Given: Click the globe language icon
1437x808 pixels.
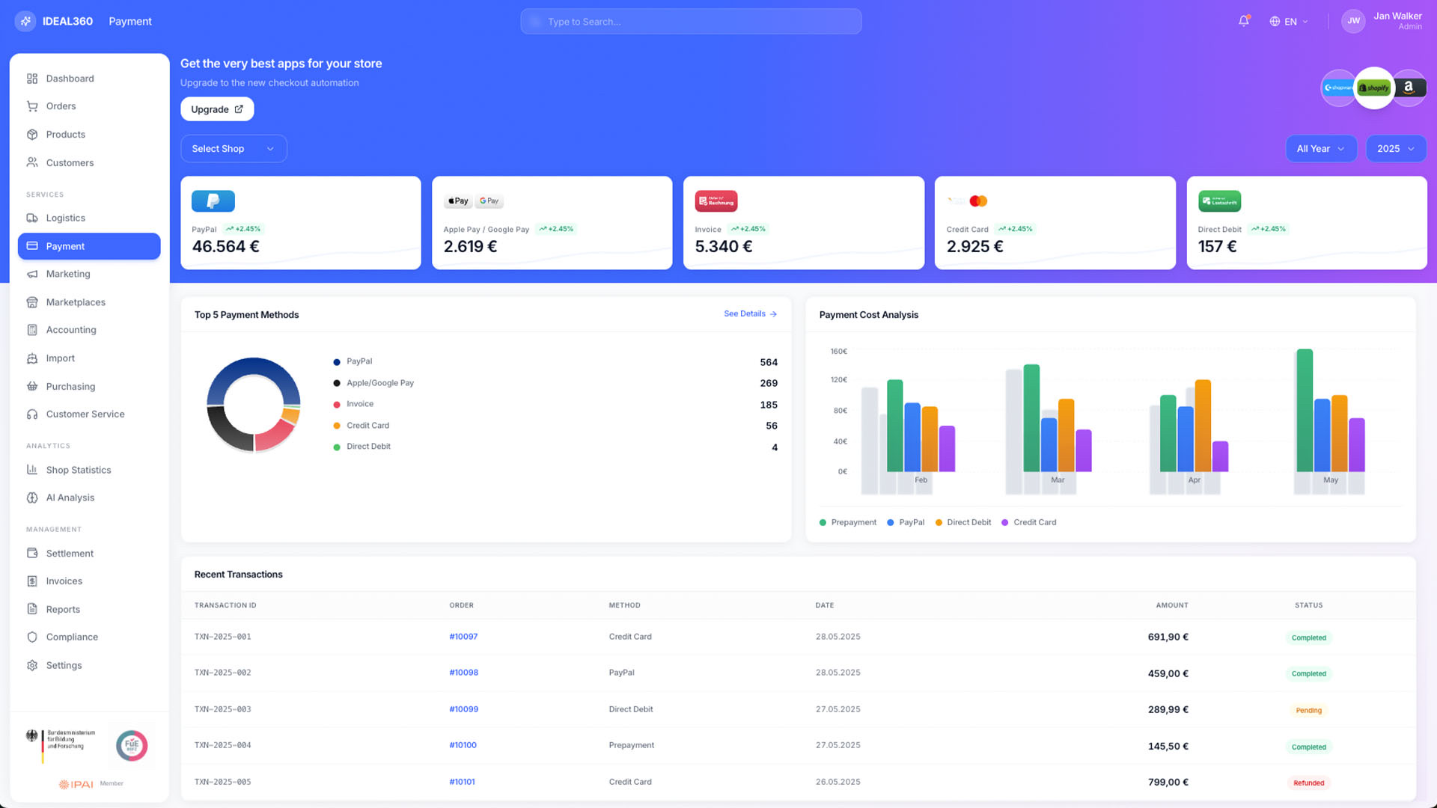Looking at the screenshot, I should pos(1275,22).
